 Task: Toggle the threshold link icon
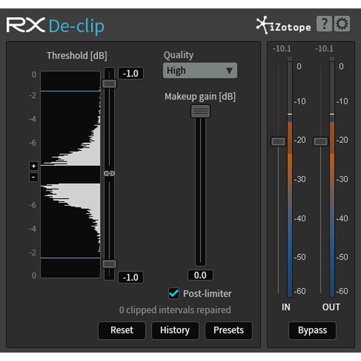click(x=109, y=173)
